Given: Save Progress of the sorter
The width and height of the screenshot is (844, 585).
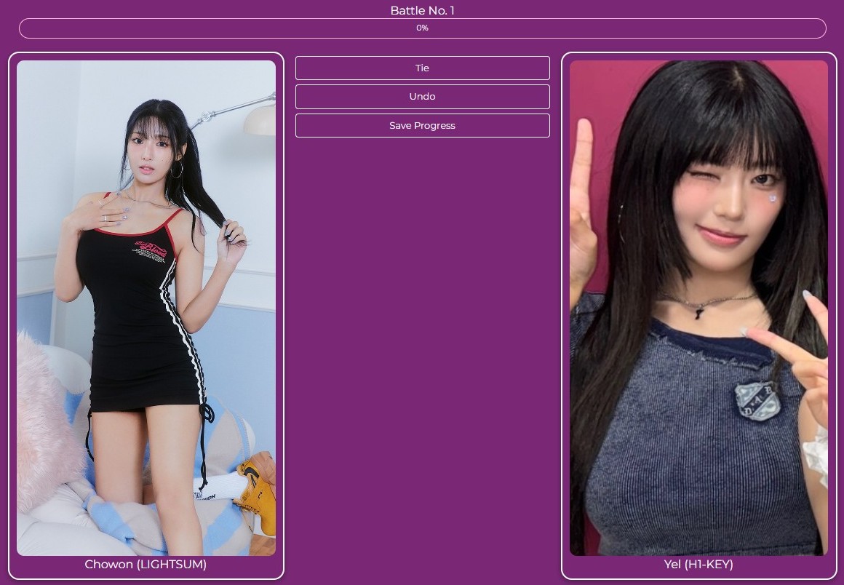Looking at the screenshot, I should (x=422, y=125).
